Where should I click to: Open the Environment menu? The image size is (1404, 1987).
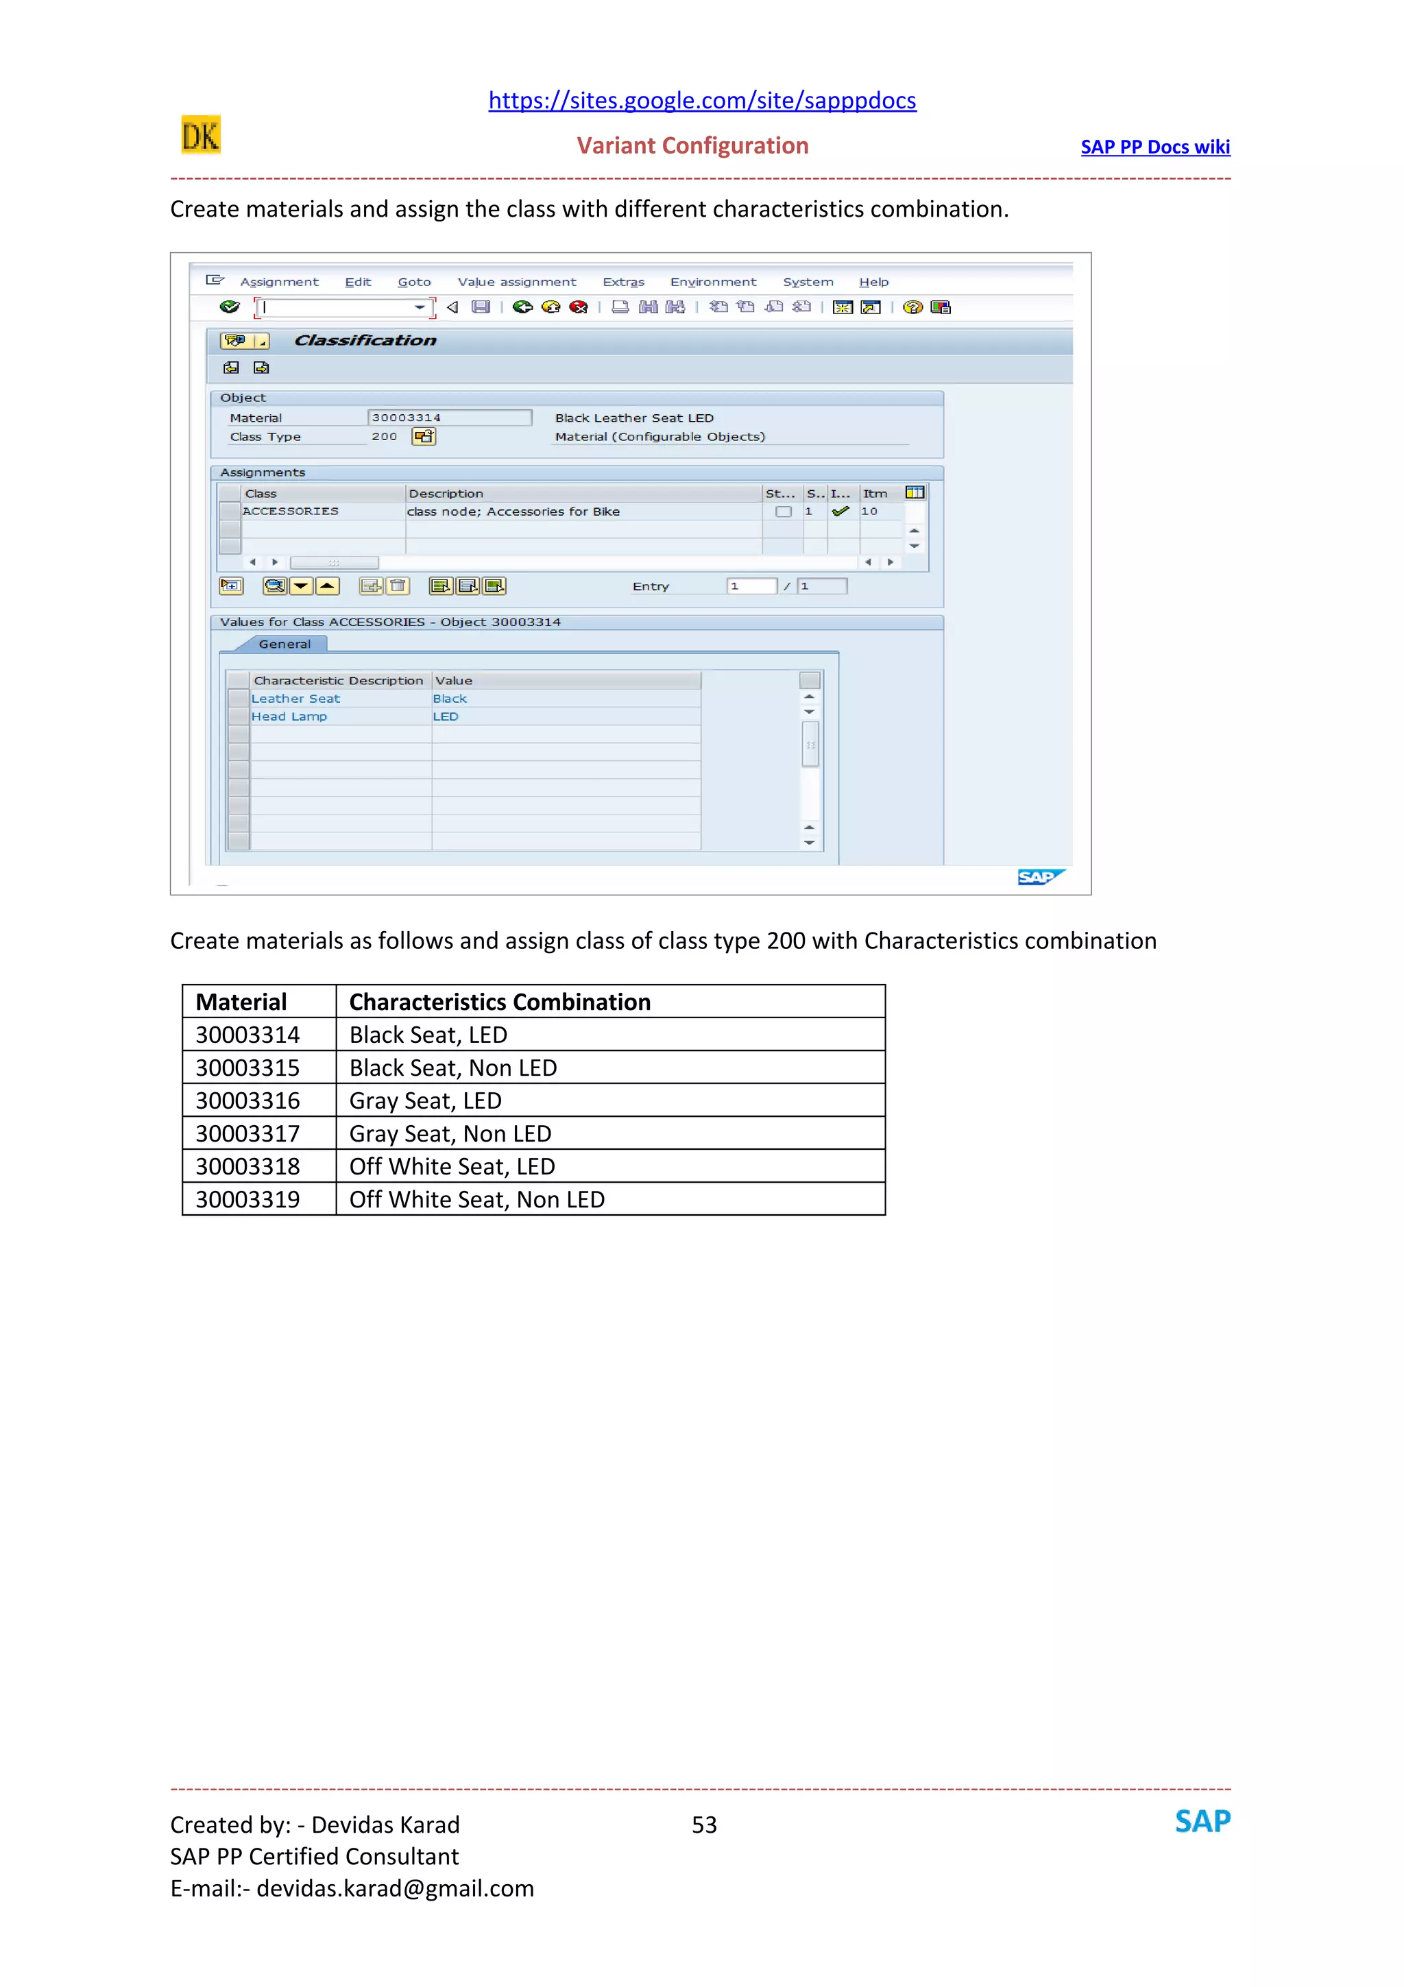coord(714,282)
